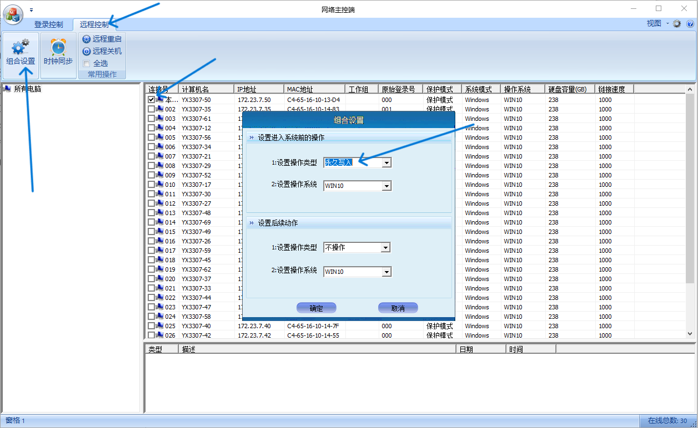
Task: Confirm the dialog with 确定
Action: [x=316, y=308]
